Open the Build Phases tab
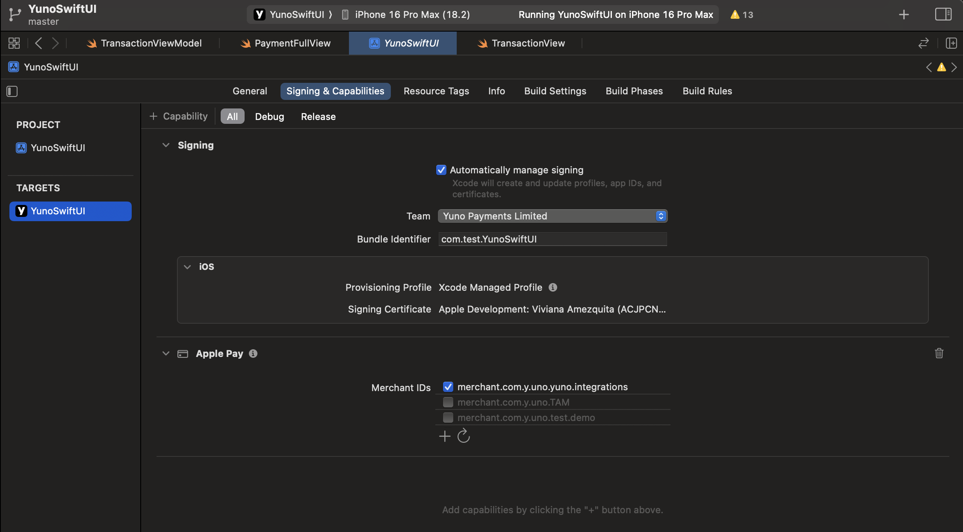Viewport: 963px width, 532px height. point(634,91)
